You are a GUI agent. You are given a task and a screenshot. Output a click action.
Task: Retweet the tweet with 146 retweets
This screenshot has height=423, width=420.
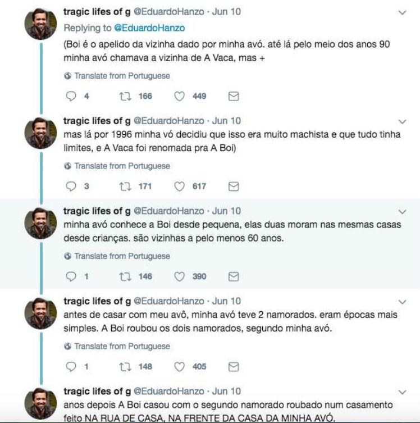click(125, 276)
